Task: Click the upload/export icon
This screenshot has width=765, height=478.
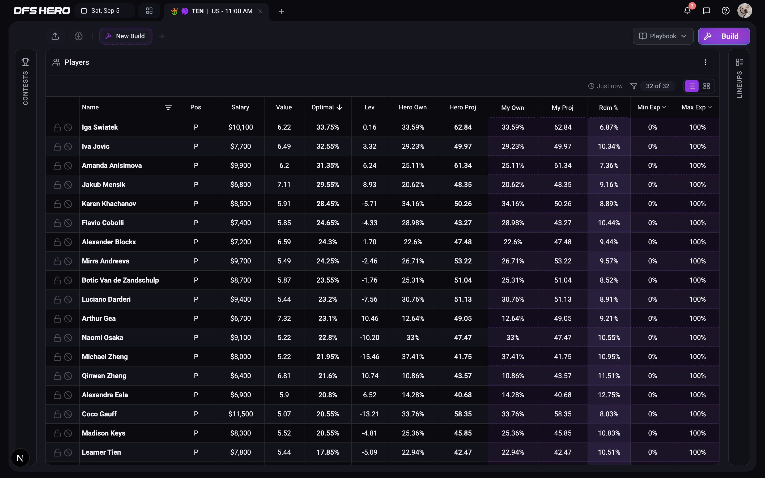Action: click(55, 36)
